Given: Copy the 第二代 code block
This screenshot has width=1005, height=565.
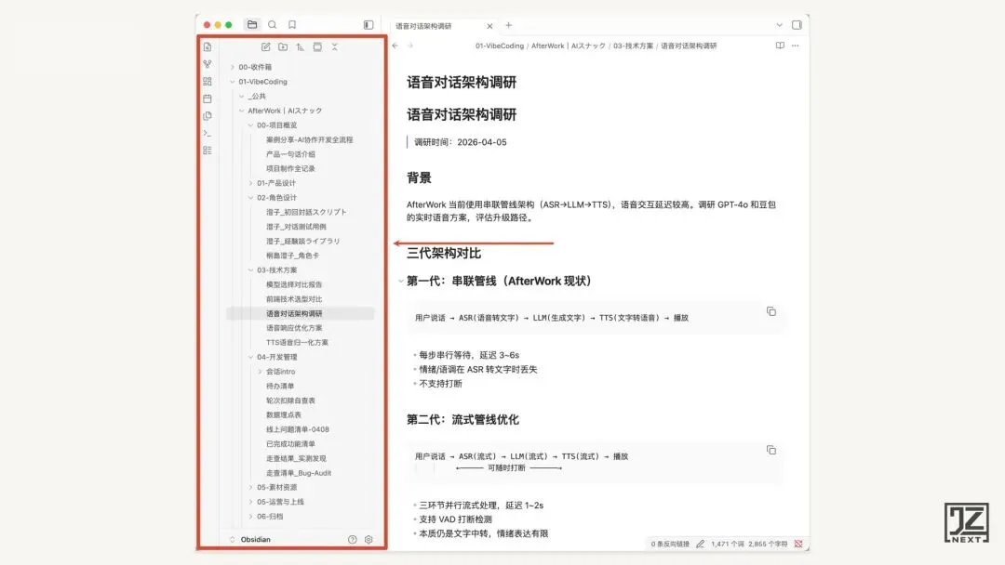Looking at the screenshot, I should (771, 450).
